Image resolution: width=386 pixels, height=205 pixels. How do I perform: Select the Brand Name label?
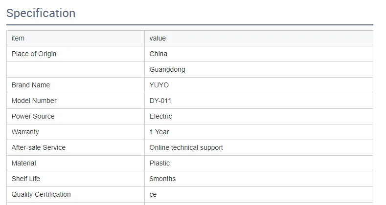pos(31,85)
